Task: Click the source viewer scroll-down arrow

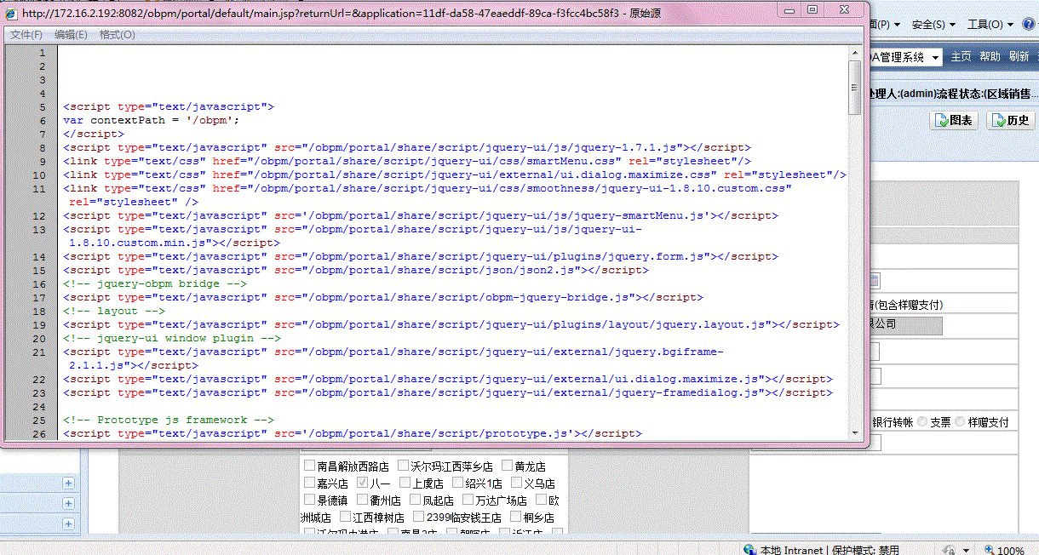Action: point(854,432)
